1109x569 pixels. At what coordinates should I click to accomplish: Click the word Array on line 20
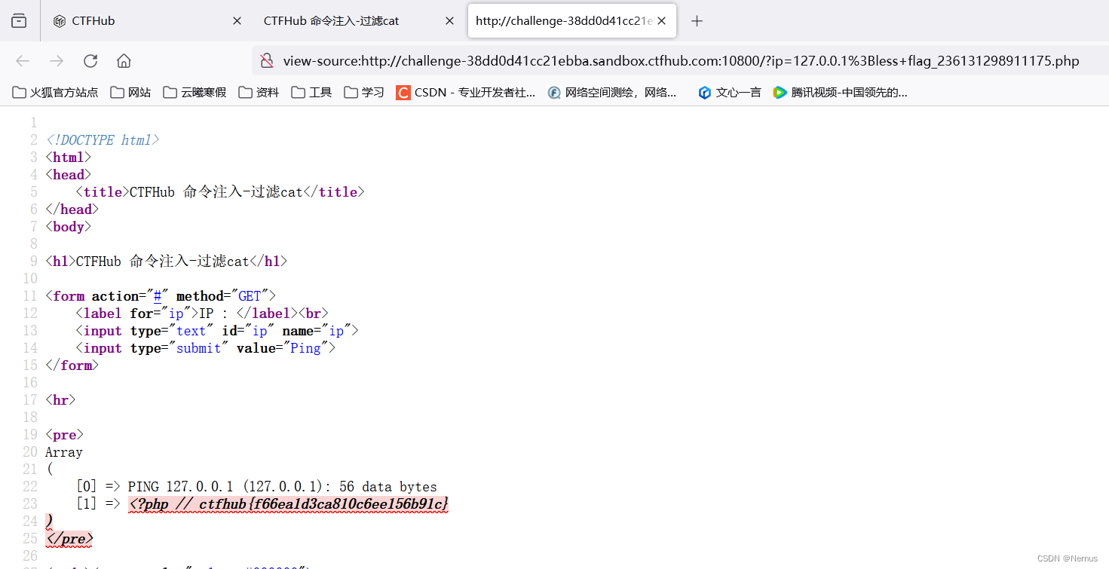coord(64,452)
